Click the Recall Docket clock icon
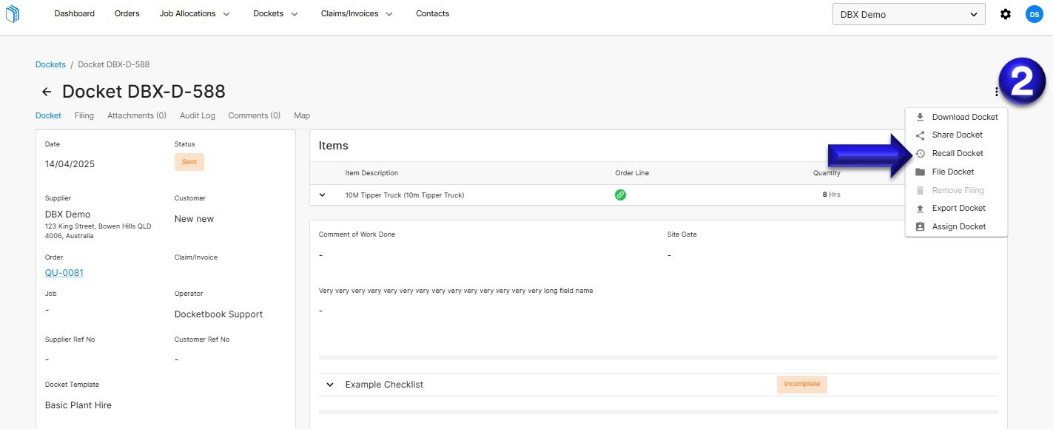The width and height of the screenshot is (1053, 429). [x=920, y=154]
